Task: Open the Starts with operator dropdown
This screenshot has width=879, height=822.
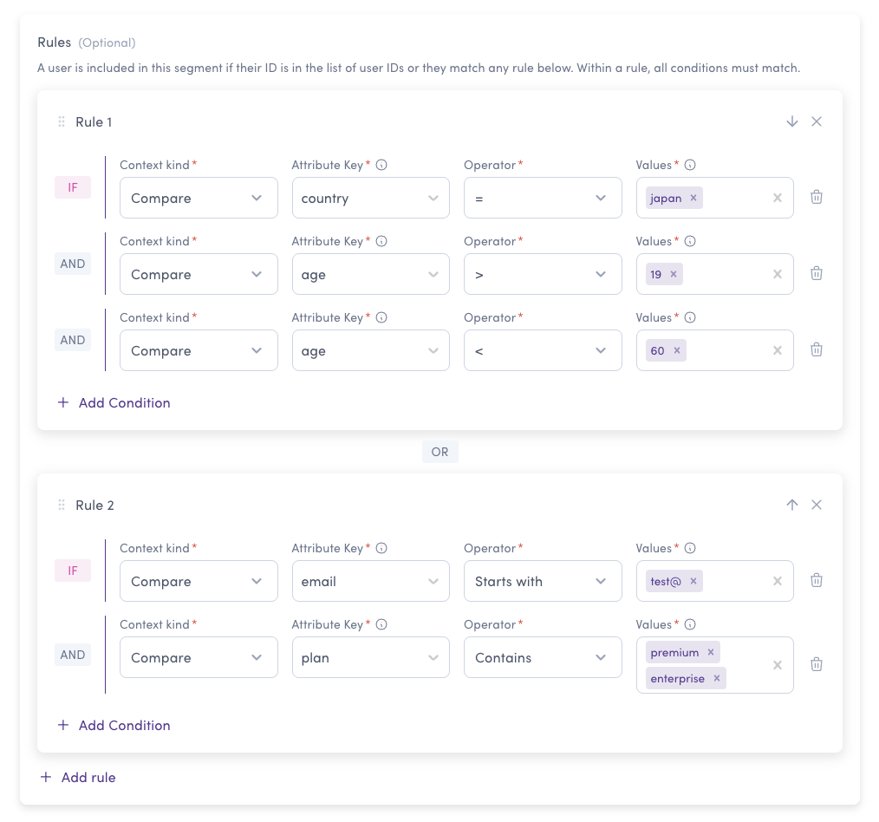Action: coord(543,581)
